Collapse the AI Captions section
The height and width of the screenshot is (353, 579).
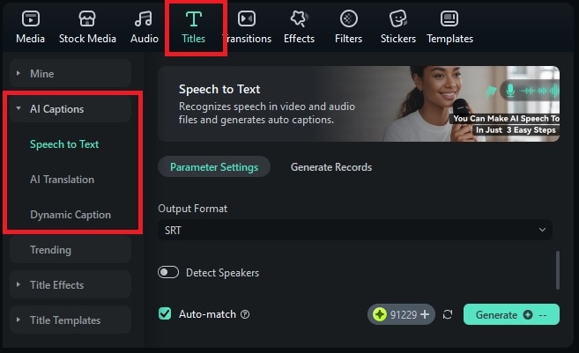19,109
